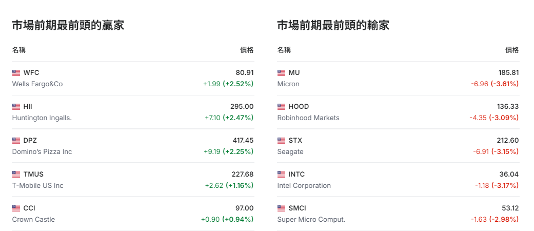Open the T-Mobile US Inc company name link

tap(38, 186)
